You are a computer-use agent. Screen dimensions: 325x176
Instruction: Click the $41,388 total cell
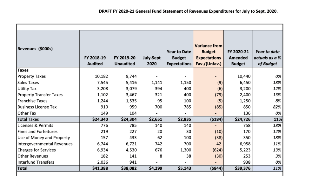pos(99,168)
